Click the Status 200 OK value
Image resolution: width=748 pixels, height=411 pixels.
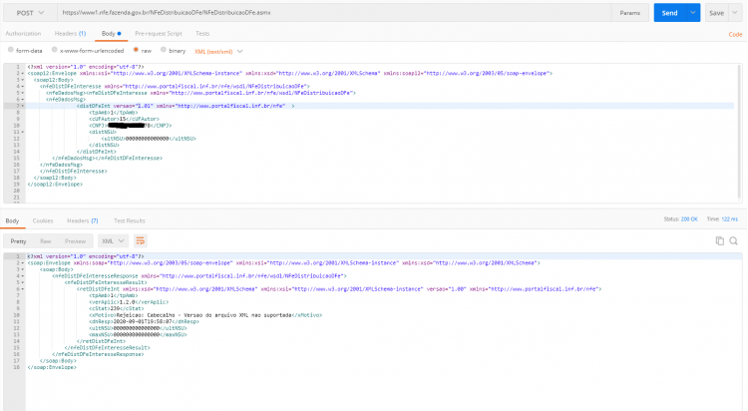689,219
